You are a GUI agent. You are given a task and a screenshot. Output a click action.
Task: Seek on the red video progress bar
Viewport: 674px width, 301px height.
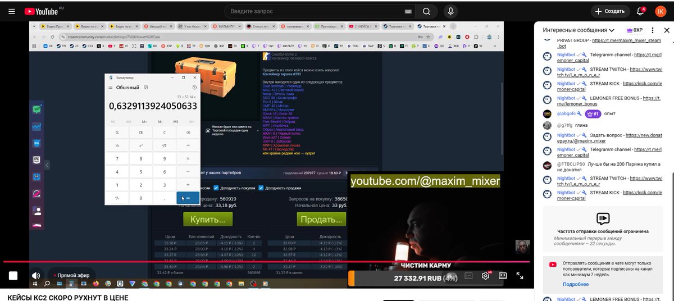267,262
